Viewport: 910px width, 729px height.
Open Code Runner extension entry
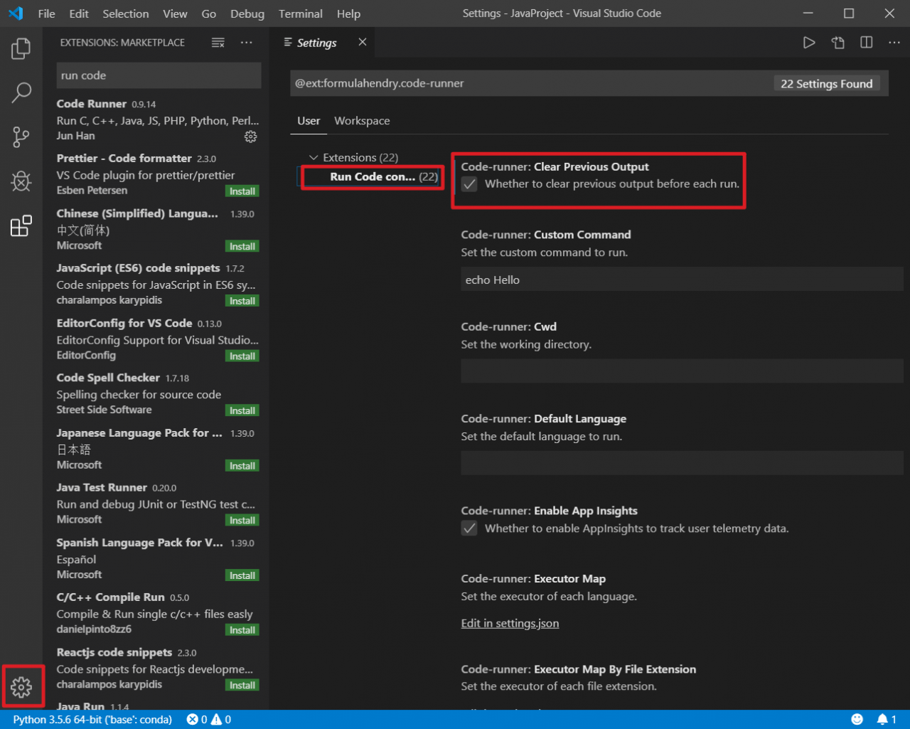point(158,119)
